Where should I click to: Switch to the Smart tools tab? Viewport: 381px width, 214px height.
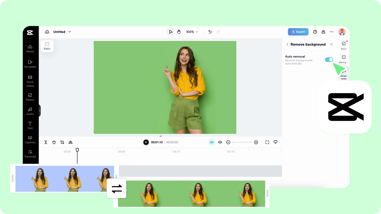(x=344, y=75)
